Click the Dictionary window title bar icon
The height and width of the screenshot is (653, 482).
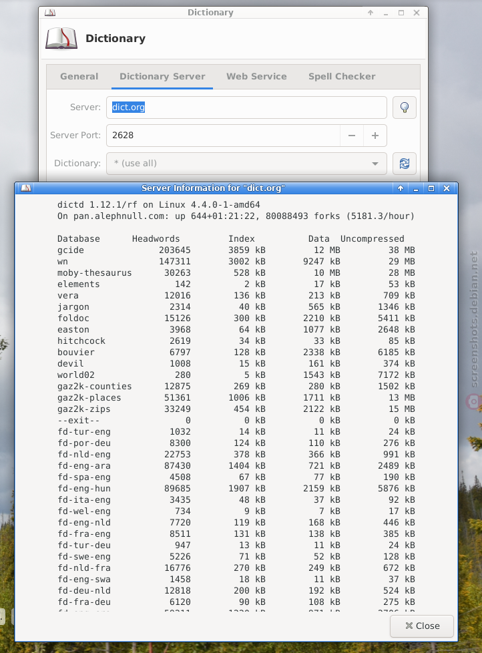pyautogui.click(x=50, y=13)
